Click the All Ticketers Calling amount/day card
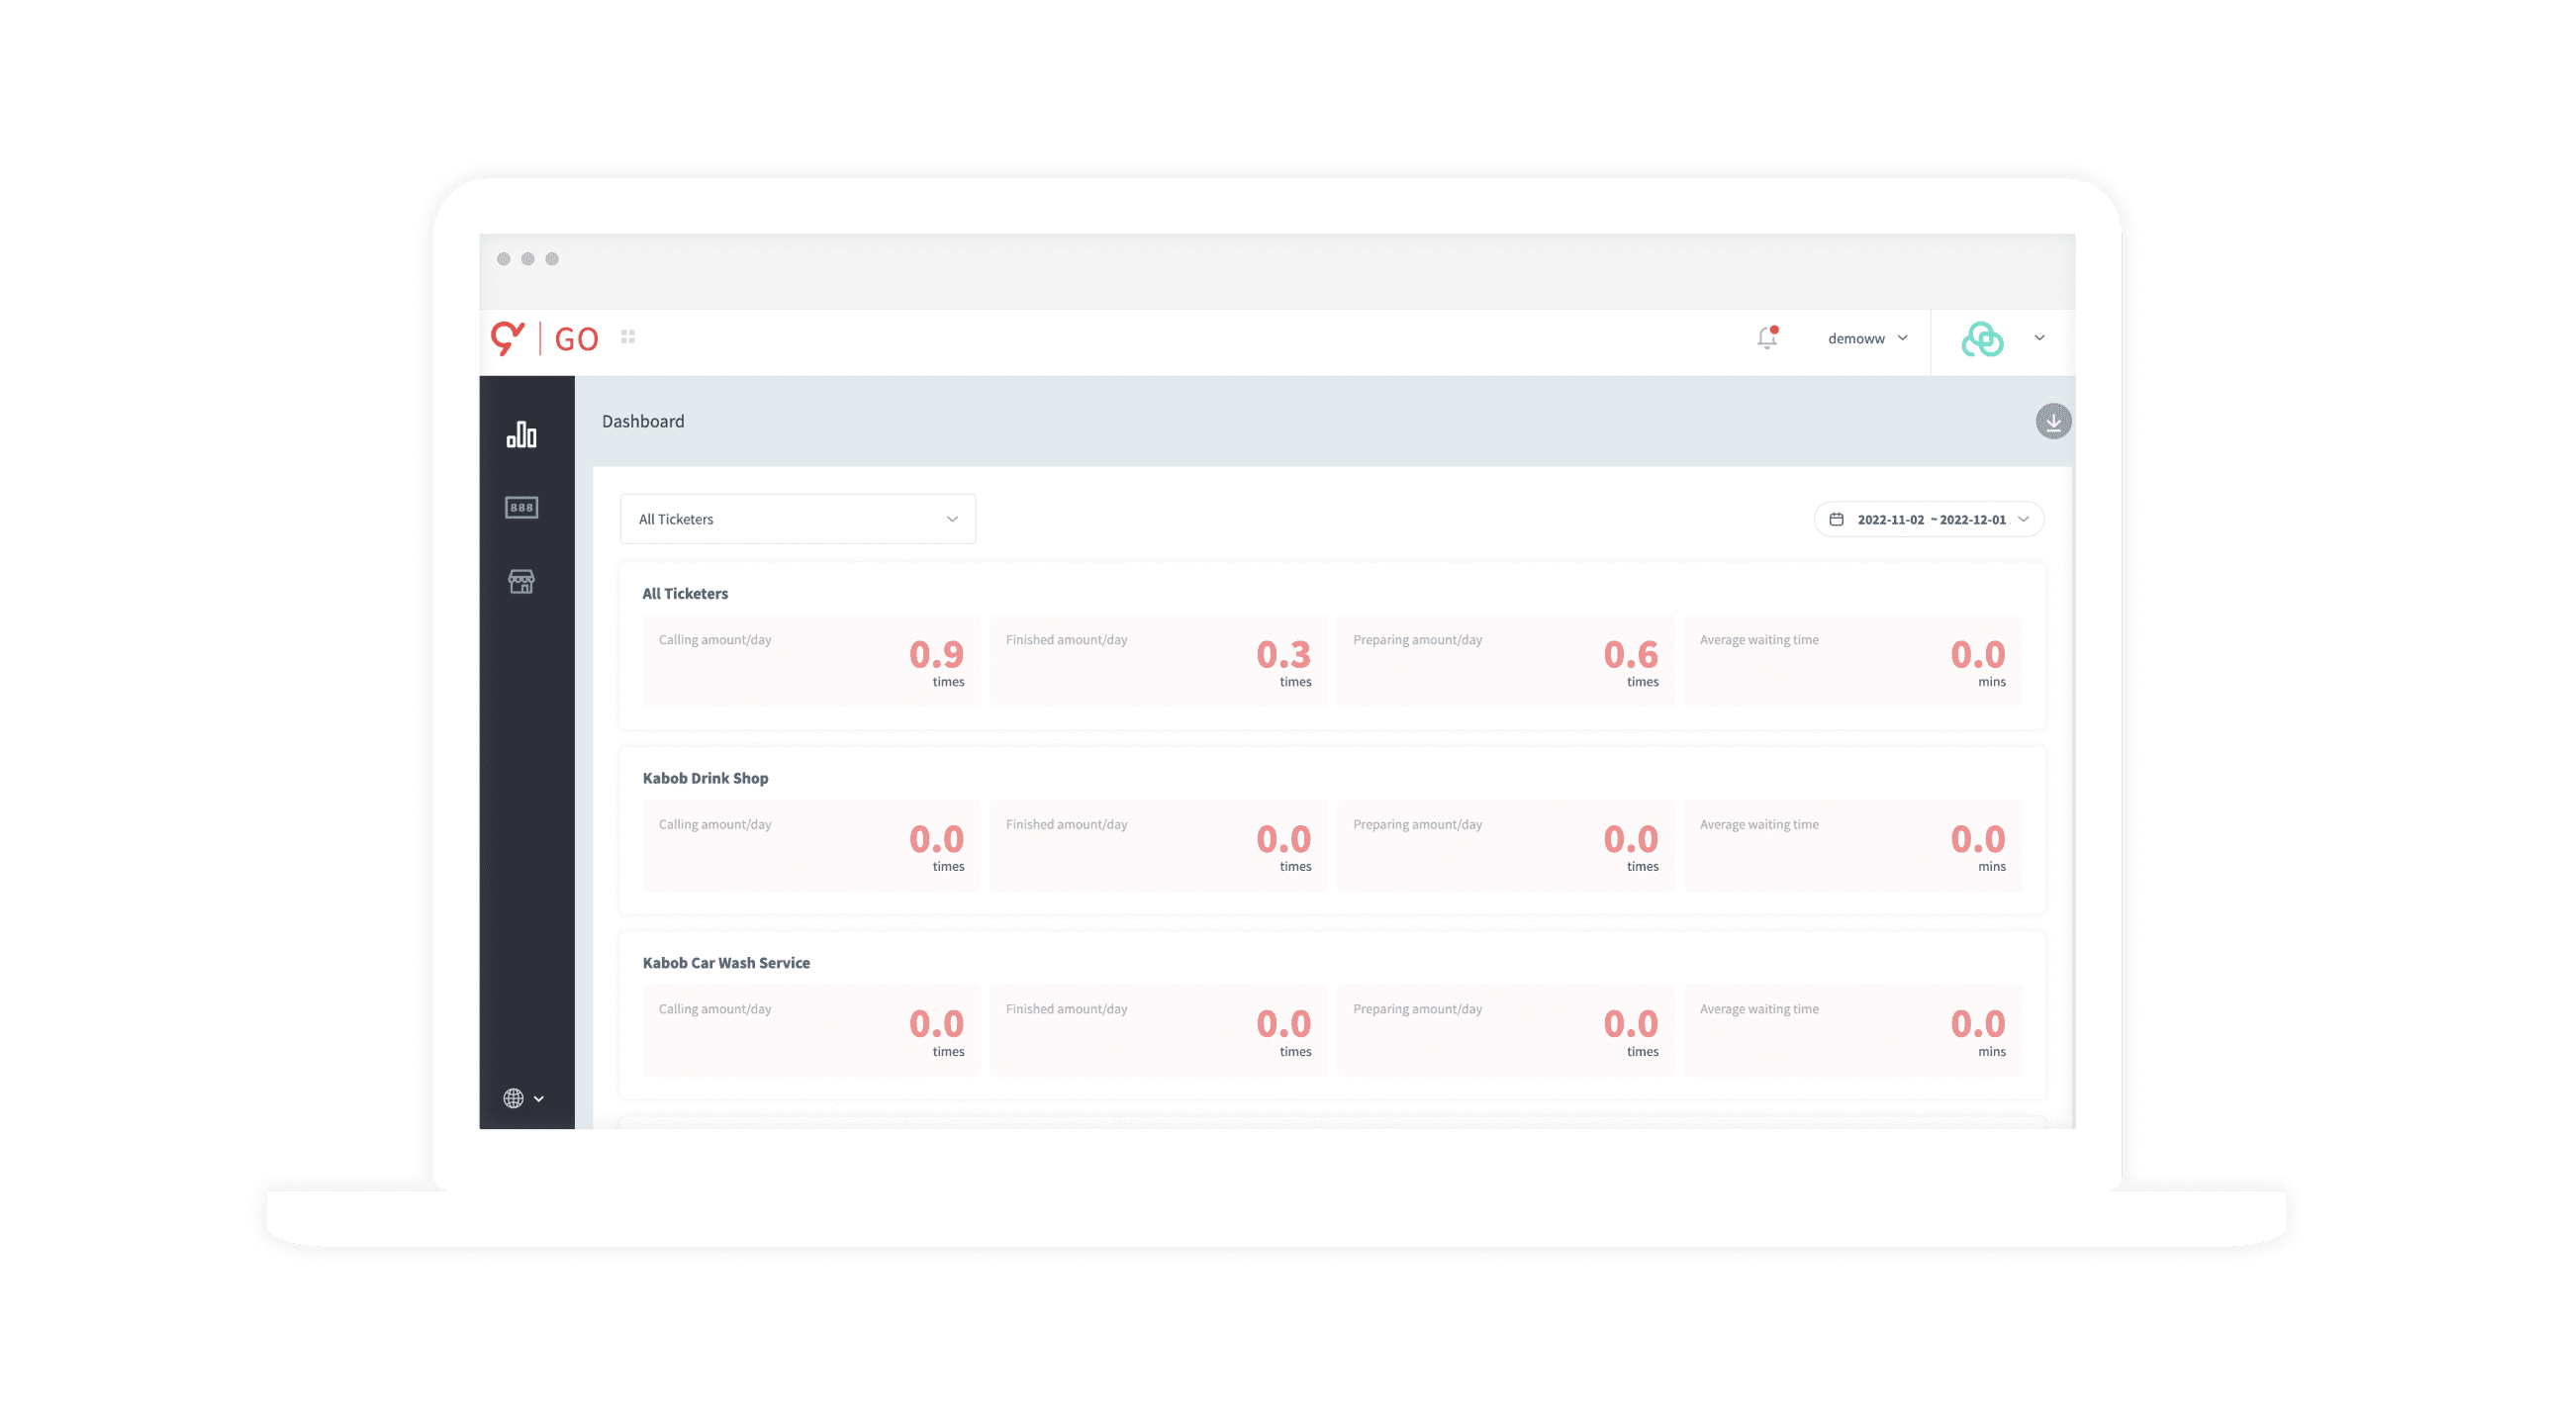 tap(810, 660)
